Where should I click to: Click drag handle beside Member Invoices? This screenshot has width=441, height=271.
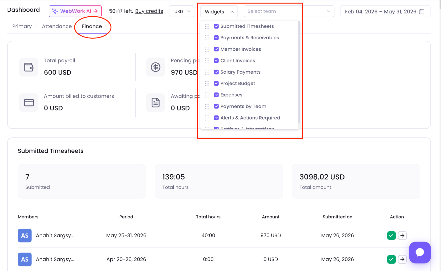click(207, 49)
